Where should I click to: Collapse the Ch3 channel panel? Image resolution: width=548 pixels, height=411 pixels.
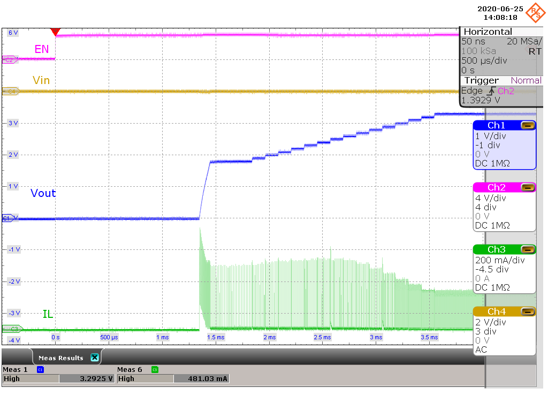click(529, 249)
